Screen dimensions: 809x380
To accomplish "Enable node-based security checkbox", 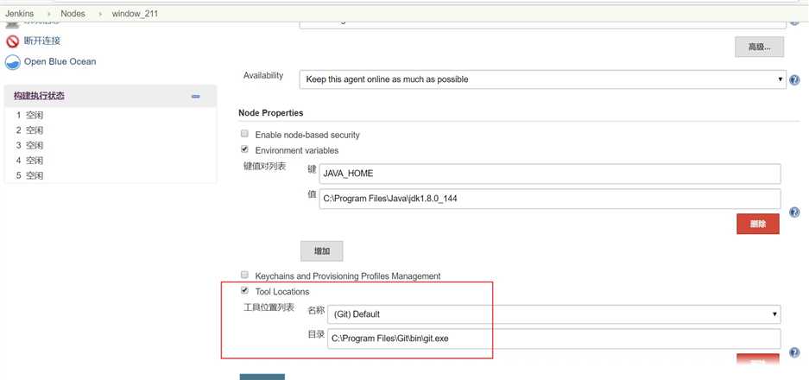I will (x=245, y=135).
